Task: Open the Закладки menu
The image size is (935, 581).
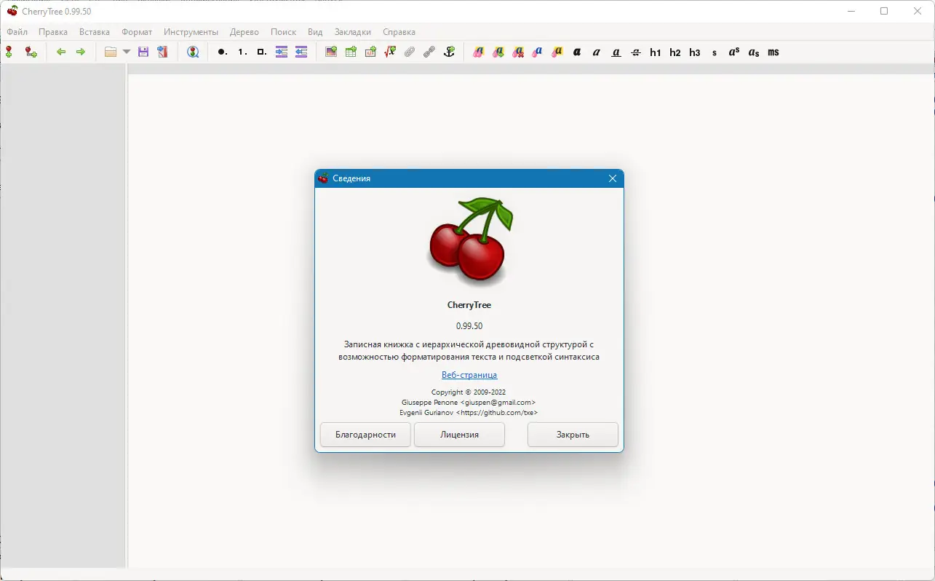Action: [x=353, y=32]
